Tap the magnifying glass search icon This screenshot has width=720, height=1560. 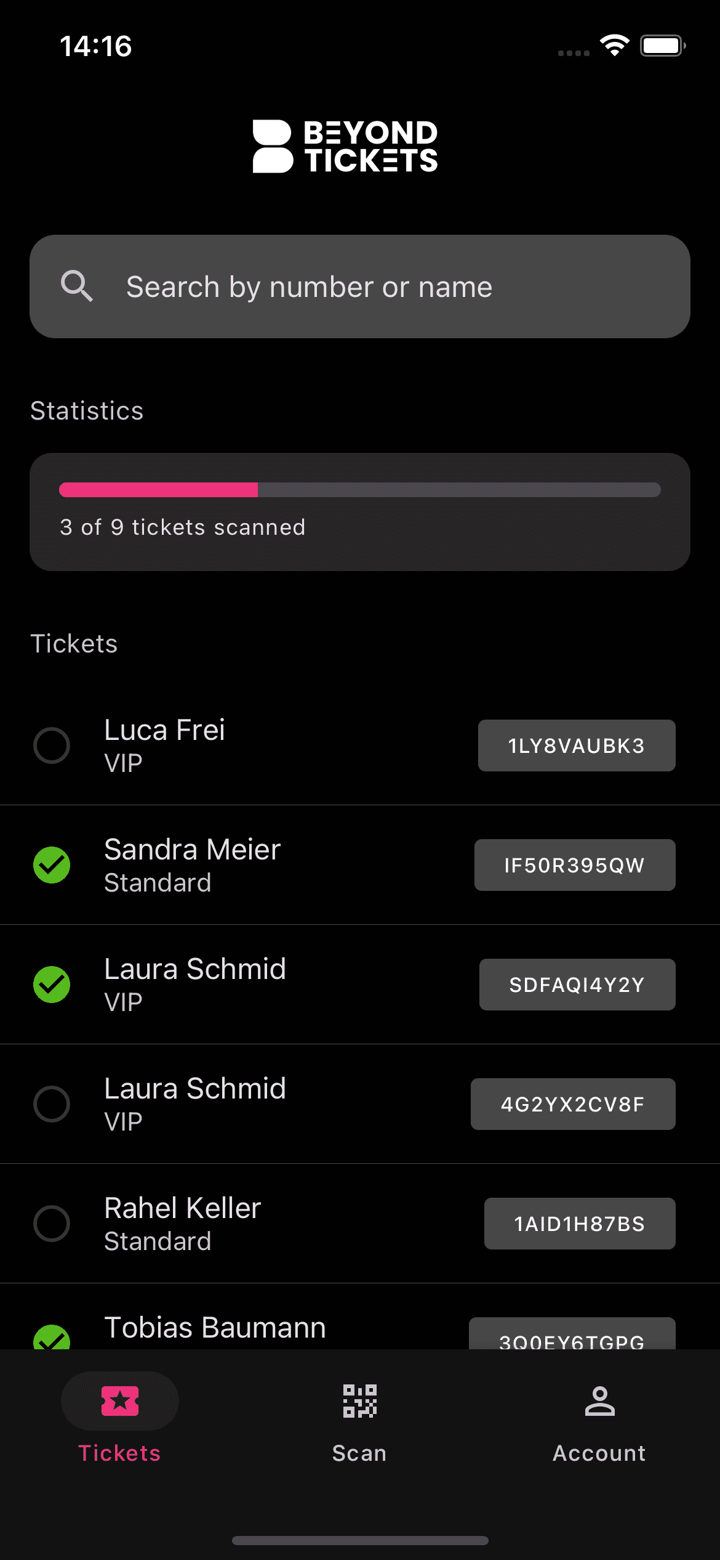77,286
